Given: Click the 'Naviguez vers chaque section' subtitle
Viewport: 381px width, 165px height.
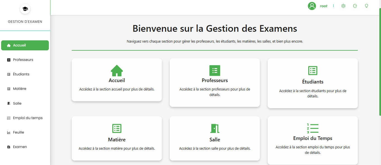Looking at the screenshot, I should pyautogui.click(x=215, y=41).
